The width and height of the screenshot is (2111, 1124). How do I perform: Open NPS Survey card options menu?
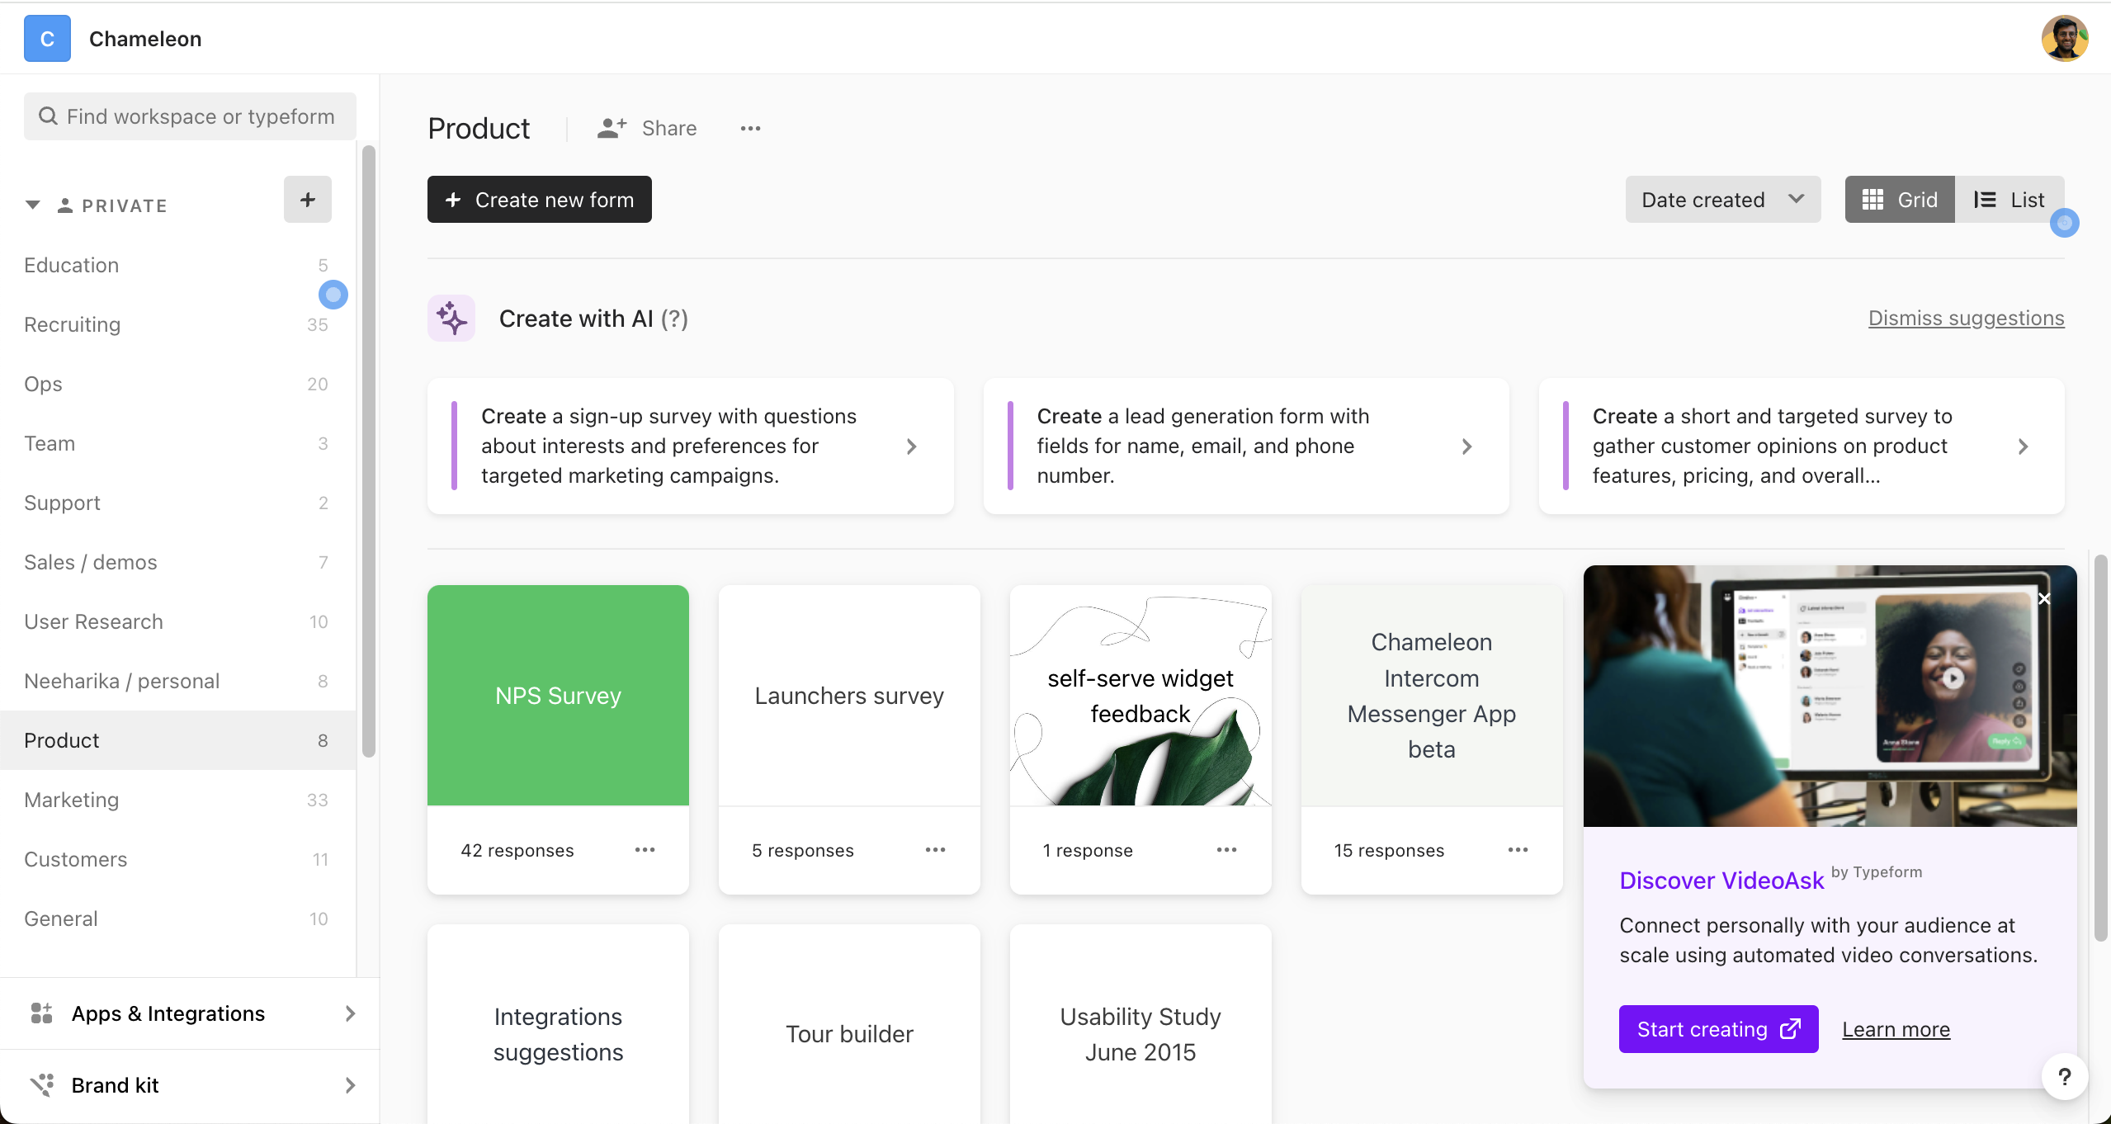(x=645, y=850)
